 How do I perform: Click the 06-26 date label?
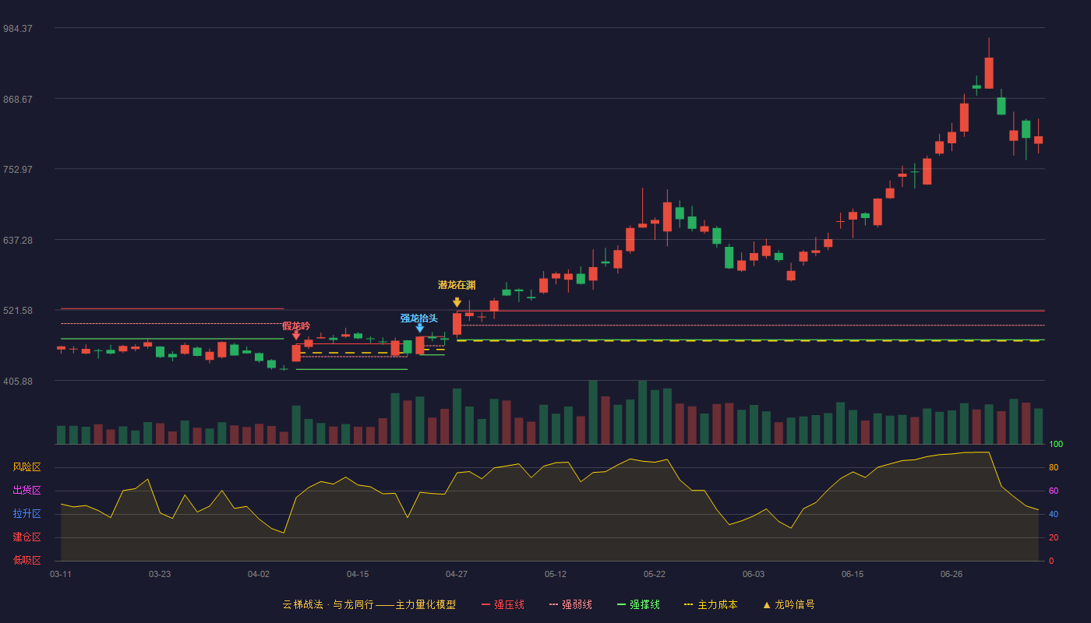click(x=952, y=574)
